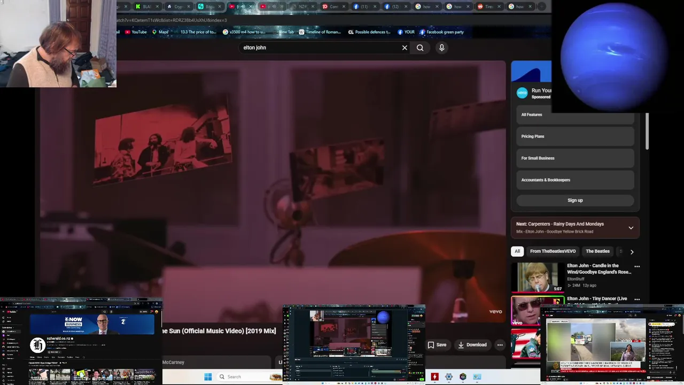Screen dimensions: 684x385
Task: Expand the 'Next: Carpenters' playlist panel
Action: point(631,228)
